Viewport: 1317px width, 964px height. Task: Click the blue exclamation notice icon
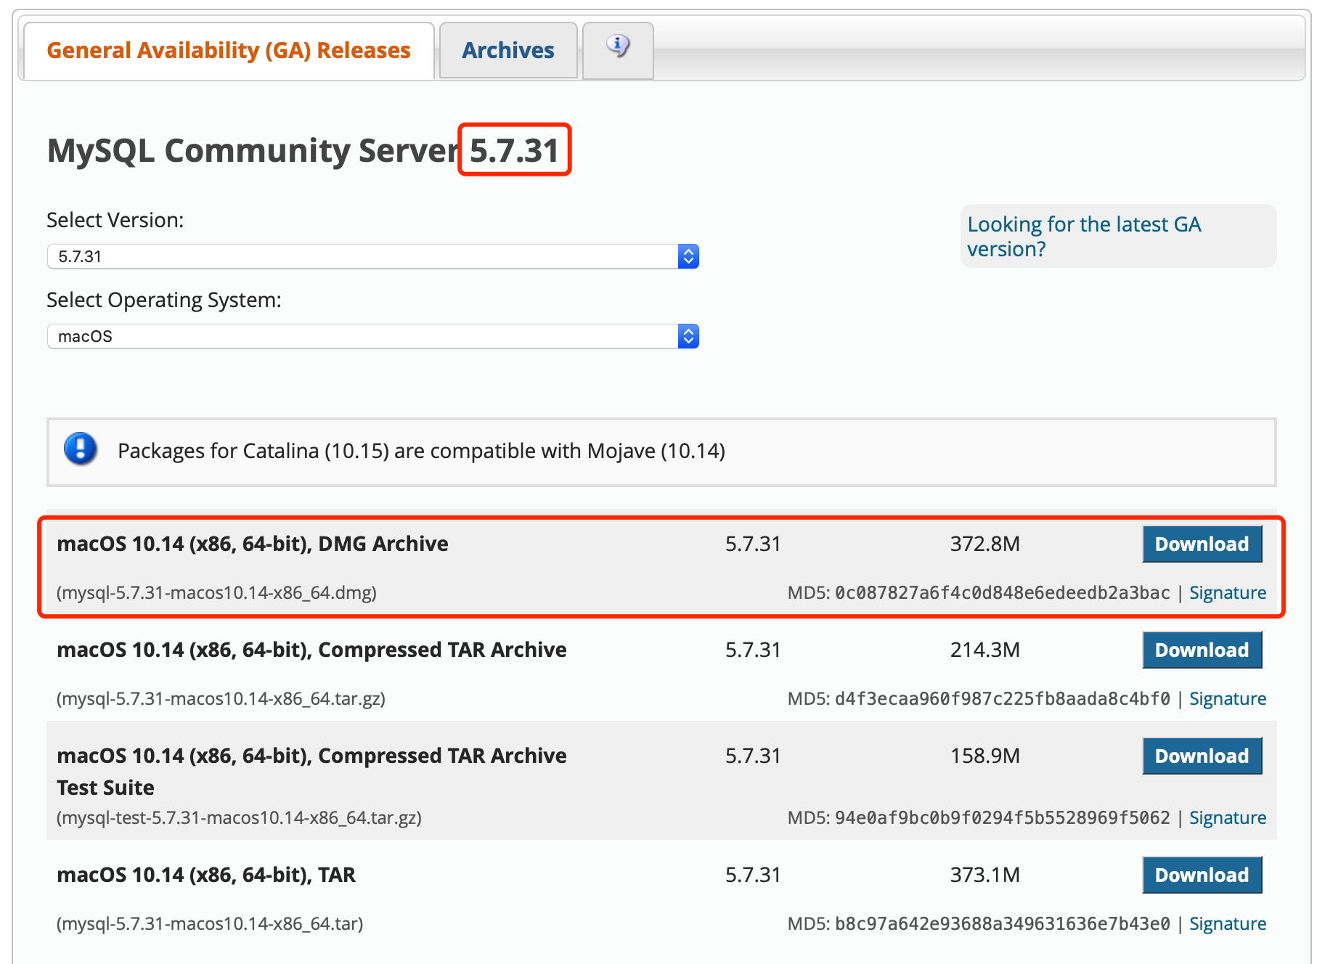point(81,449)
